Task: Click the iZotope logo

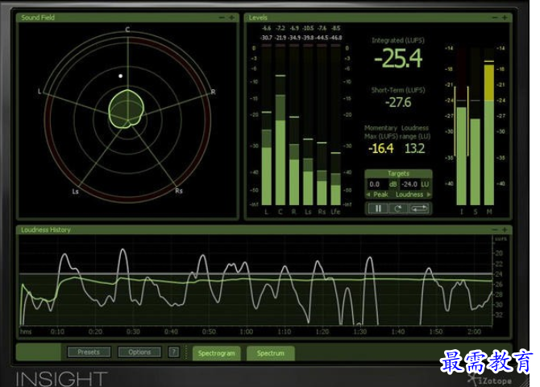Action: tap(490, 380)
